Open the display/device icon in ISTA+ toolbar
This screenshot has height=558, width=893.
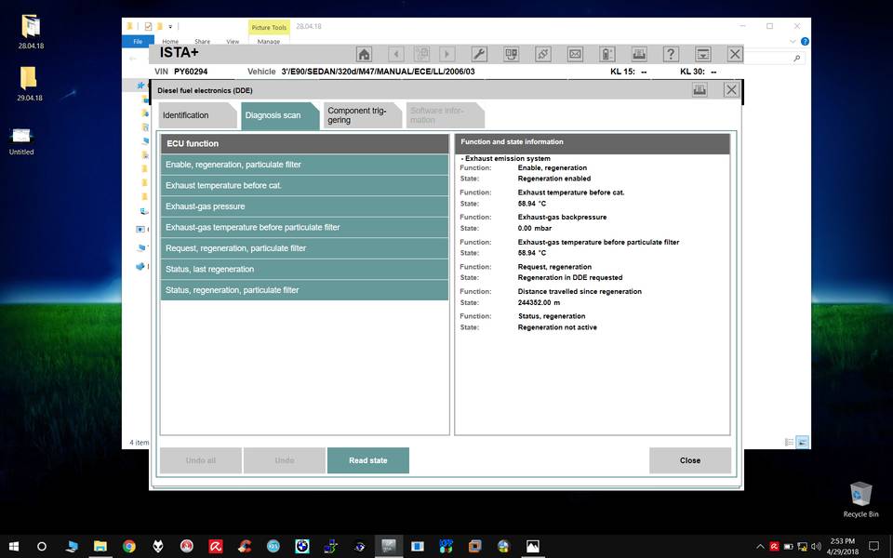coord(511,54)
